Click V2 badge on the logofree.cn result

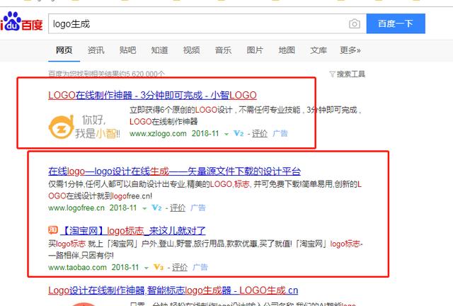pos(156,208)
